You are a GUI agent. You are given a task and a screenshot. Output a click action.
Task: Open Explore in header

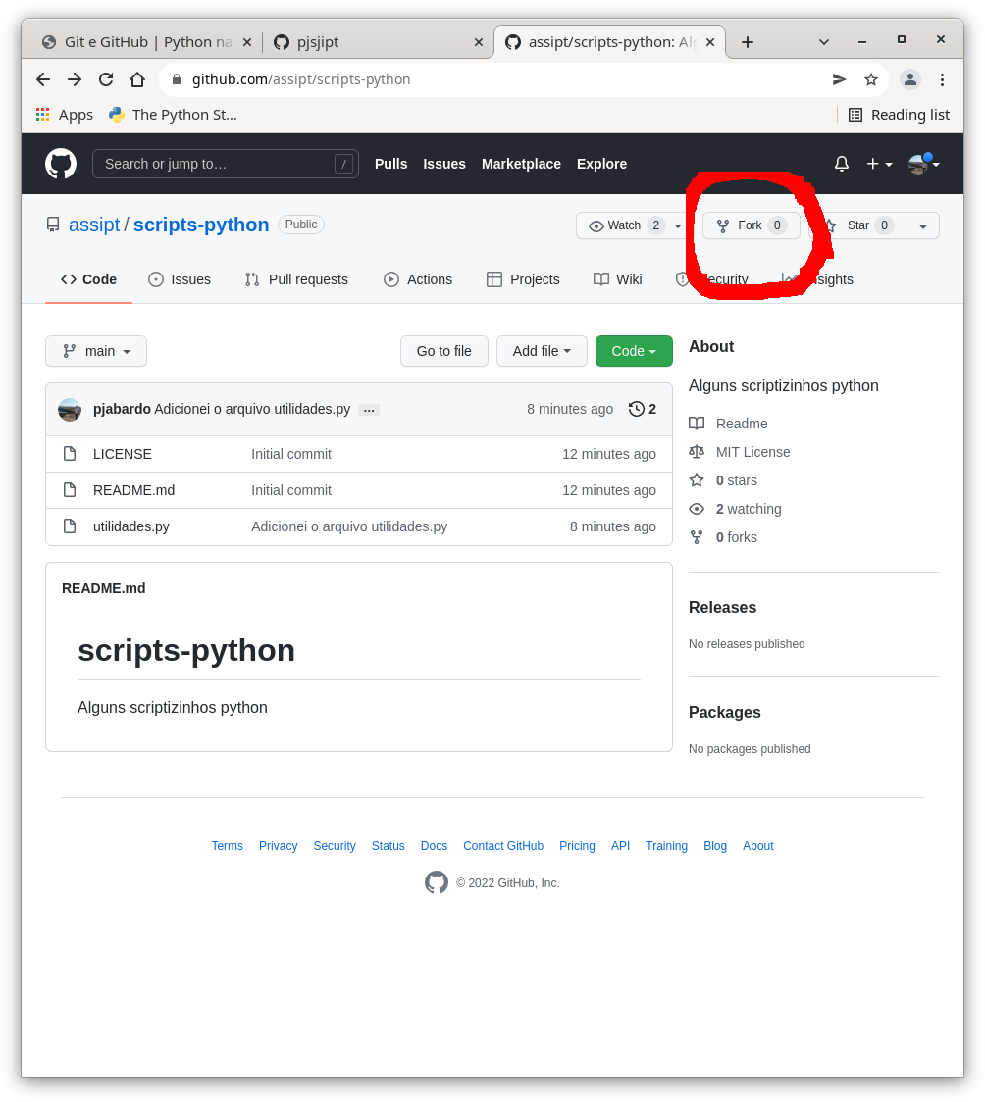[x=601, y=164]
